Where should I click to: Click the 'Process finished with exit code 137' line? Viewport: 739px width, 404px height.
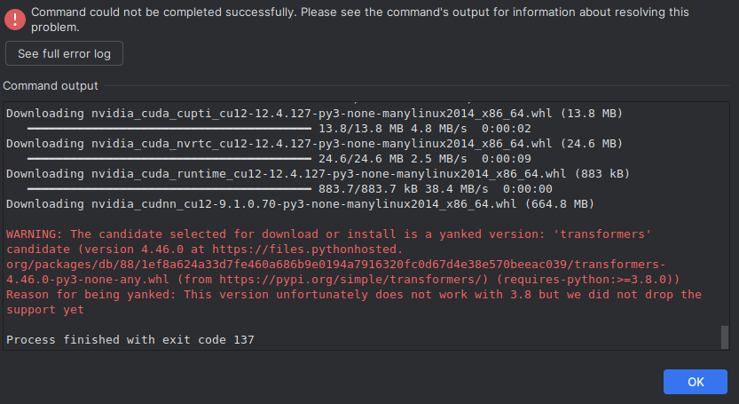tap(131, 340)
